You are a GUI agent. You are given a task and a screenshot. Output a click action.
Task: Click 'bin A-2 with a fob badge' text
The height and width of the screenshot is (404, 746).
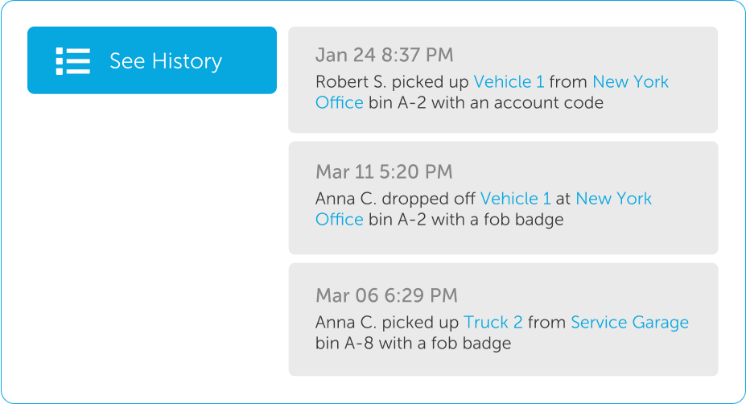coord(466,220)
